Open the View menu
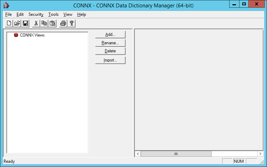 (x=68, y=14)
